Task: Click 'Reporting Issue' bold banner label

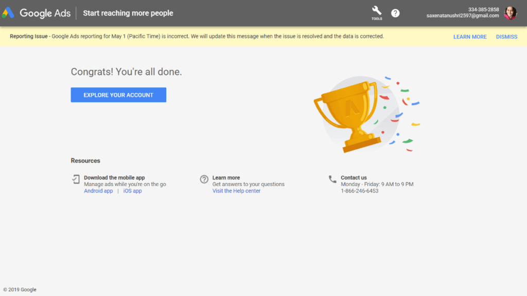Action: click(x=29, y=36)
